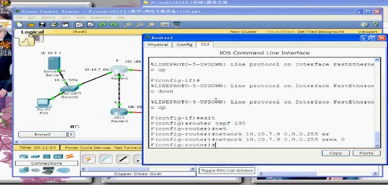Click the Paste button in Router2

tap(366, 153)
